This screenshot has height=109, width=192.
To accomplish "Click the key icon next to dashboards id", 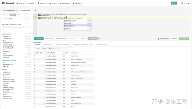I will click(x=5, y=40).
